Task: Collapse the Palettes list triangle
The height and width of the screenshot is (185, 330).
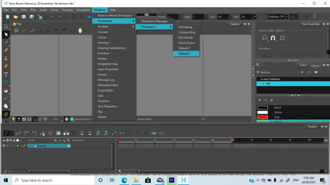Action: click(258, 72)
